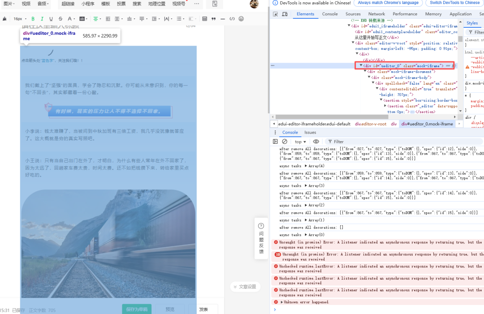Screen dimensions: 484x314
Task: Click the 搜索 search menu item
Action: pos(137,4)
